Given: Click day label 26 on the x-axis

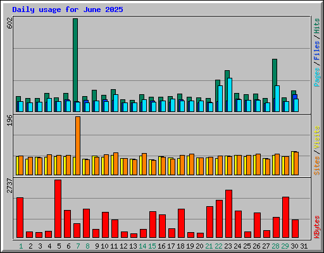Looking at the screenshot, I should coord(256,246).
